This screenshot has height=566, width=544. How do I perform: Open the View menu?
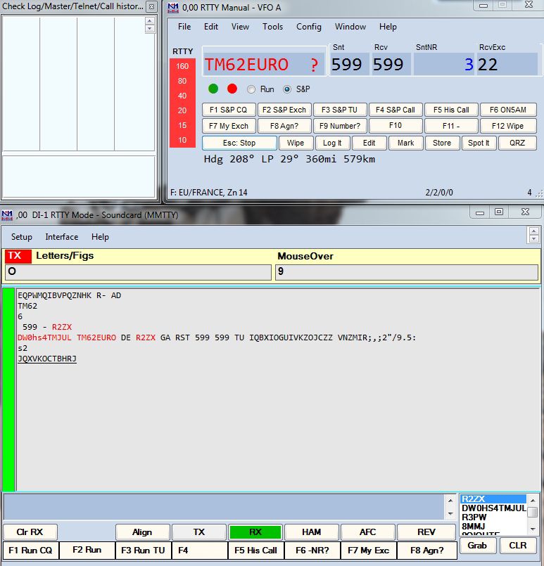[x=240, y=27]
